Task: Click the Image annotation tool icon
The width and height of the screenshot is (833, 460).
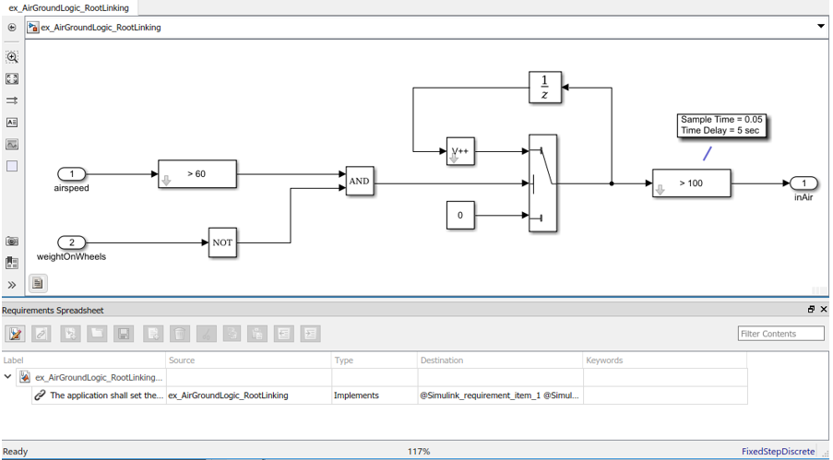Action: click(x=12, y=145)
